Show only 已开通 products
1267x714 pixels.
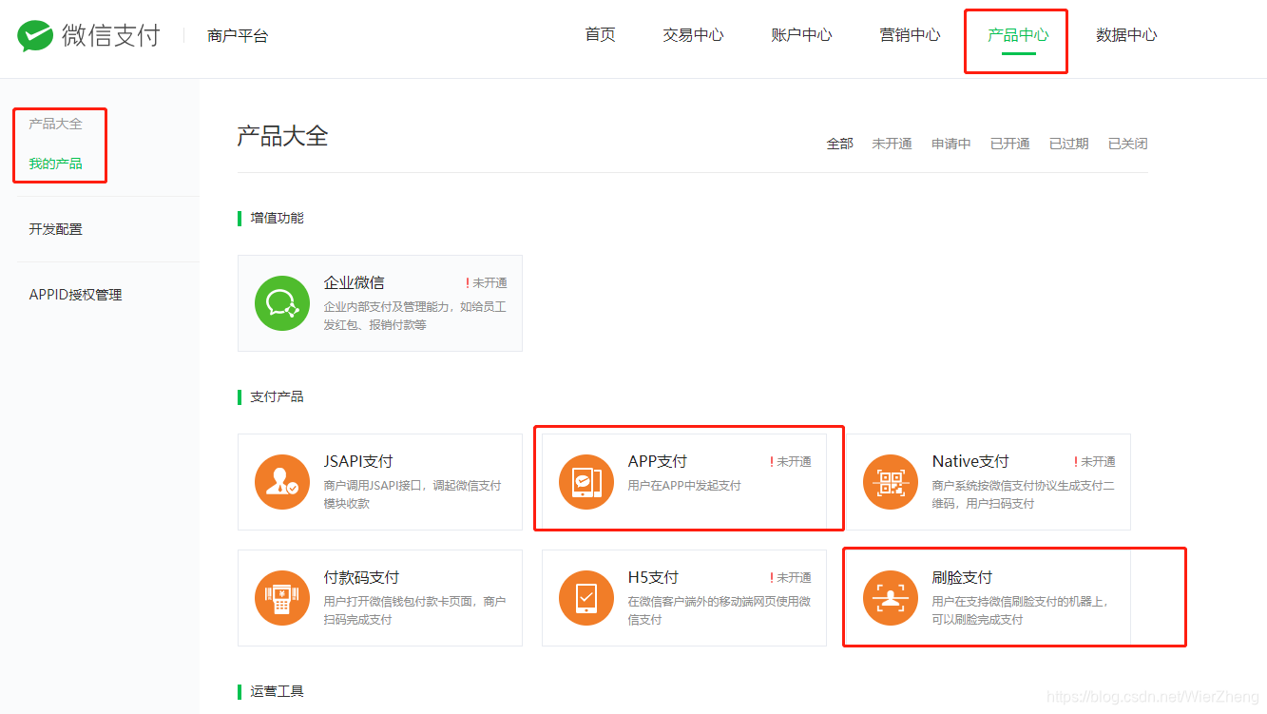[1009, 144]
